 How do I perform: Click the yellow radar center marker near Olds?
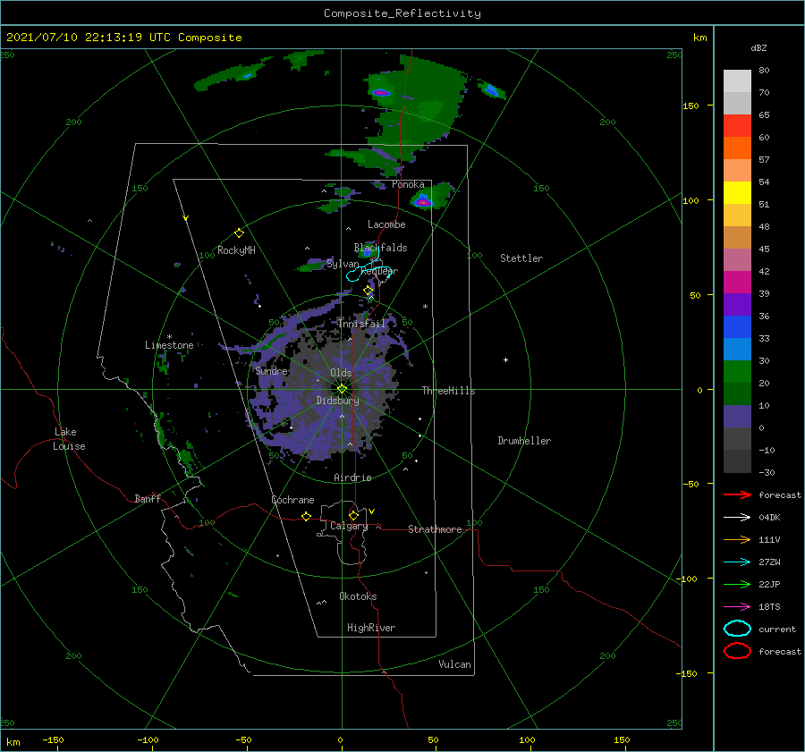[x=342, y=389]
